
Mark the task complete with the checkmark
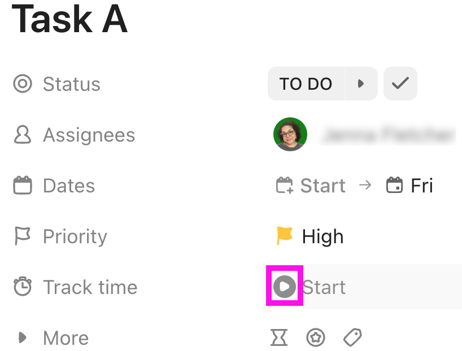[x=400, y=83]
